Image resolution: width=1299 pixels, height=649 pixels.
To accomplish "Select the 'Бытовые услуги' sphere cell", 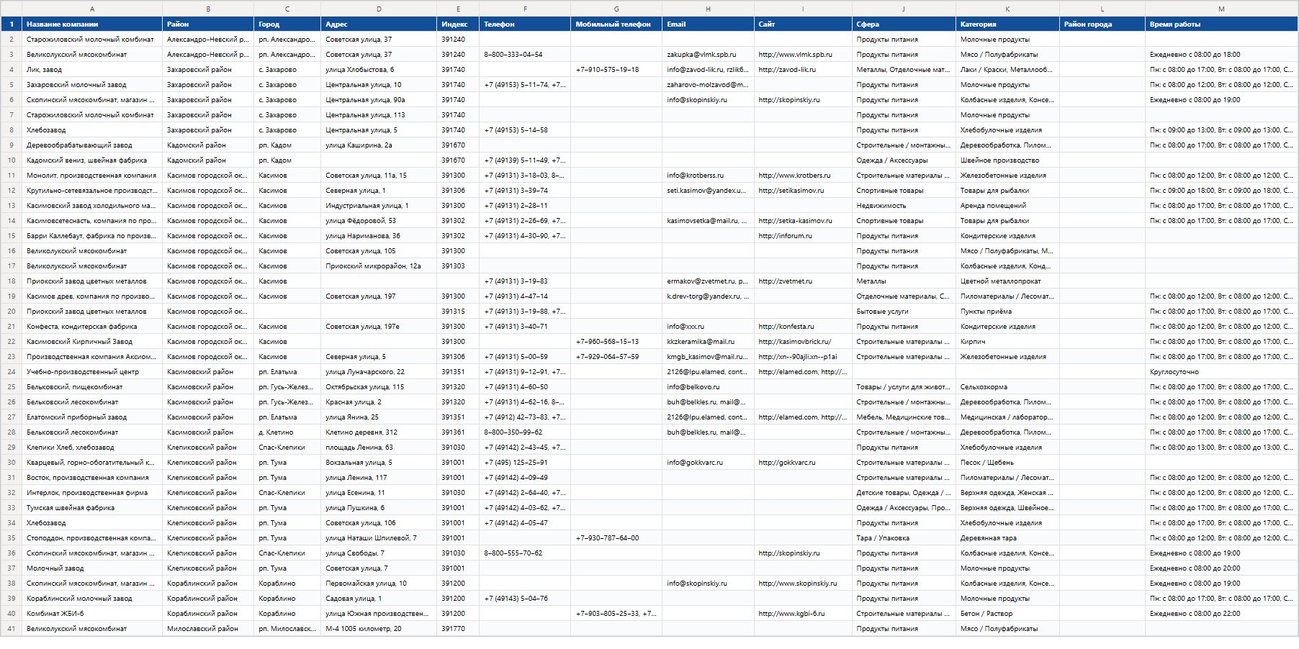I will tap(904, 312).
